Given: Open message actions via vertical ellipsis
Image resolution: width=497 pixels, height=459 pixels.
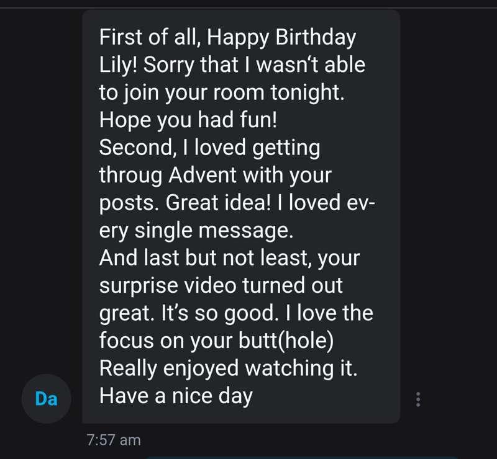Looking at the screenshot, I should [x=419, y=401].
